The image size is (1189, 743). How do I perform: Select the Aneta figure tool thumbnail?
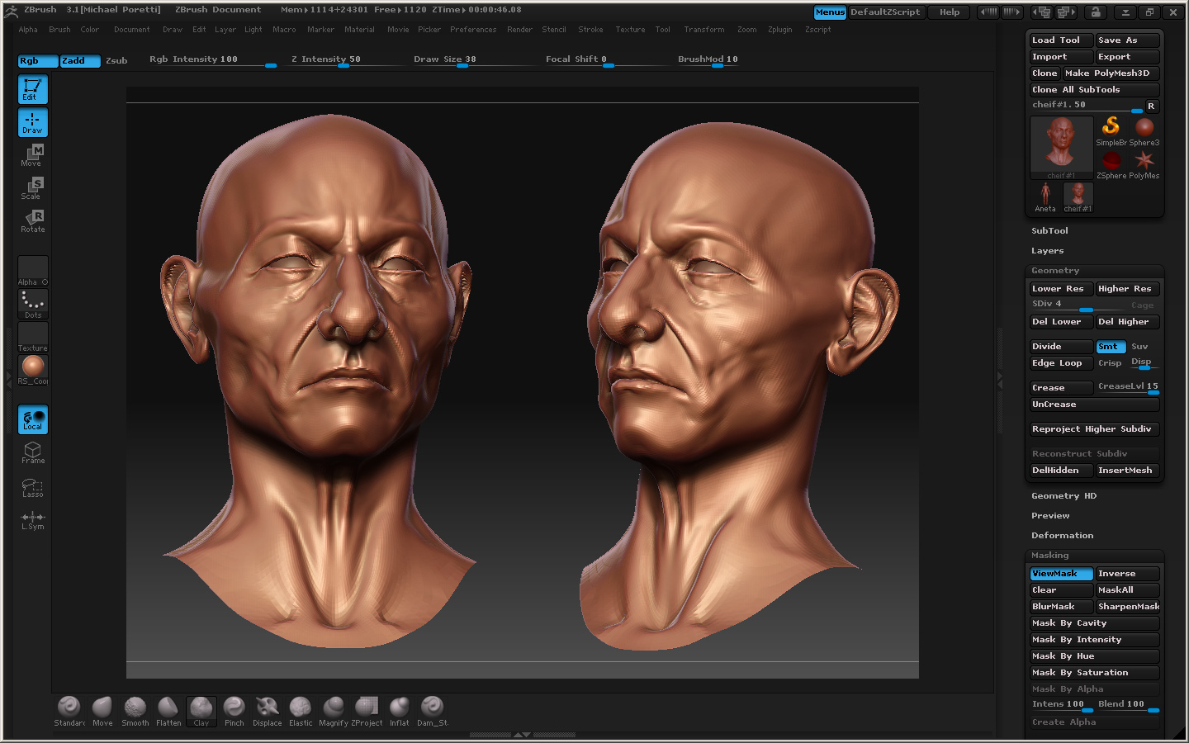1045,197
